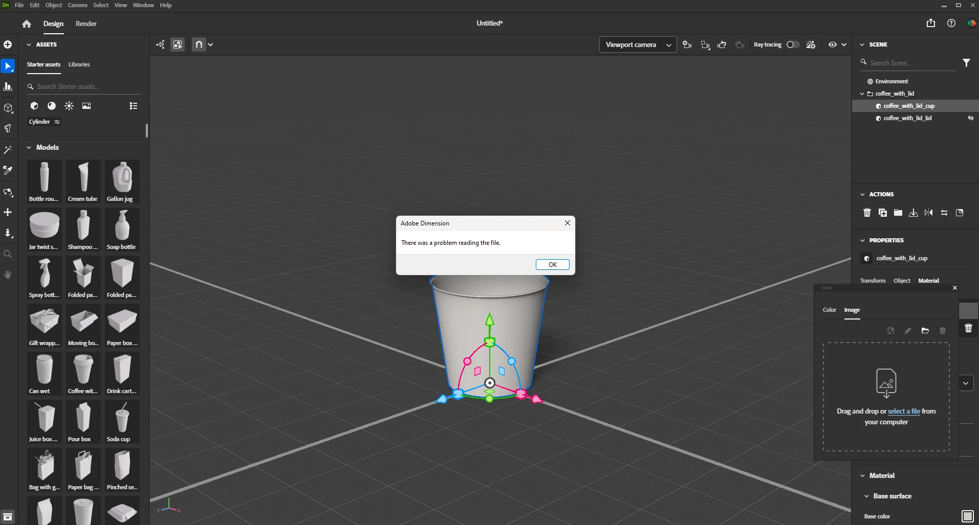This screenshot has width=979, height=525.
Task: Open a file in image picker
Action: tap(925, 331)
